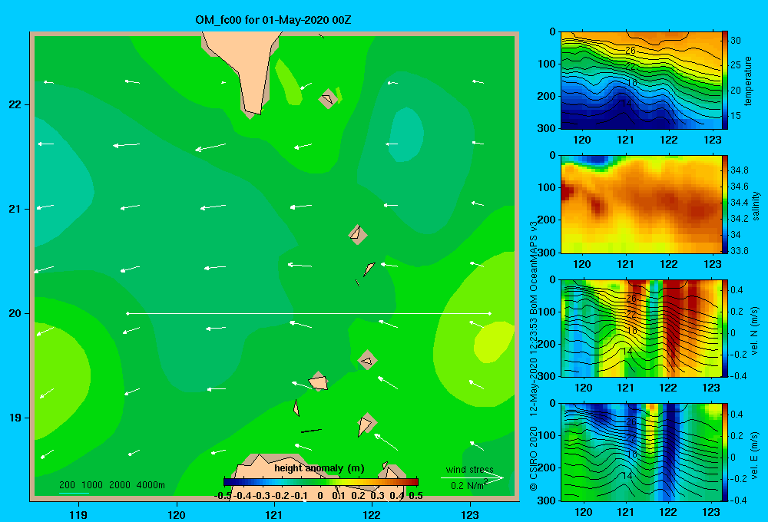The image size is (768, 522).
Task: Click the '14' contour label in temperature panel
Action: click(x=627, y=104)
